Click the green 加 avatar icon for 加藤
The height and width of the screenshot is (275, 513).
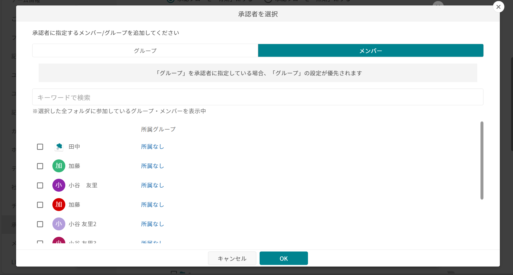point(58,166)
